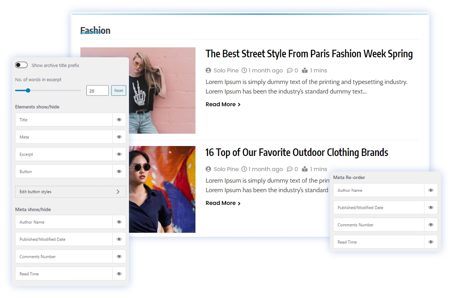Screen dimensions: 453x298
Task: Click read time icon in first post
Action: 305,70
